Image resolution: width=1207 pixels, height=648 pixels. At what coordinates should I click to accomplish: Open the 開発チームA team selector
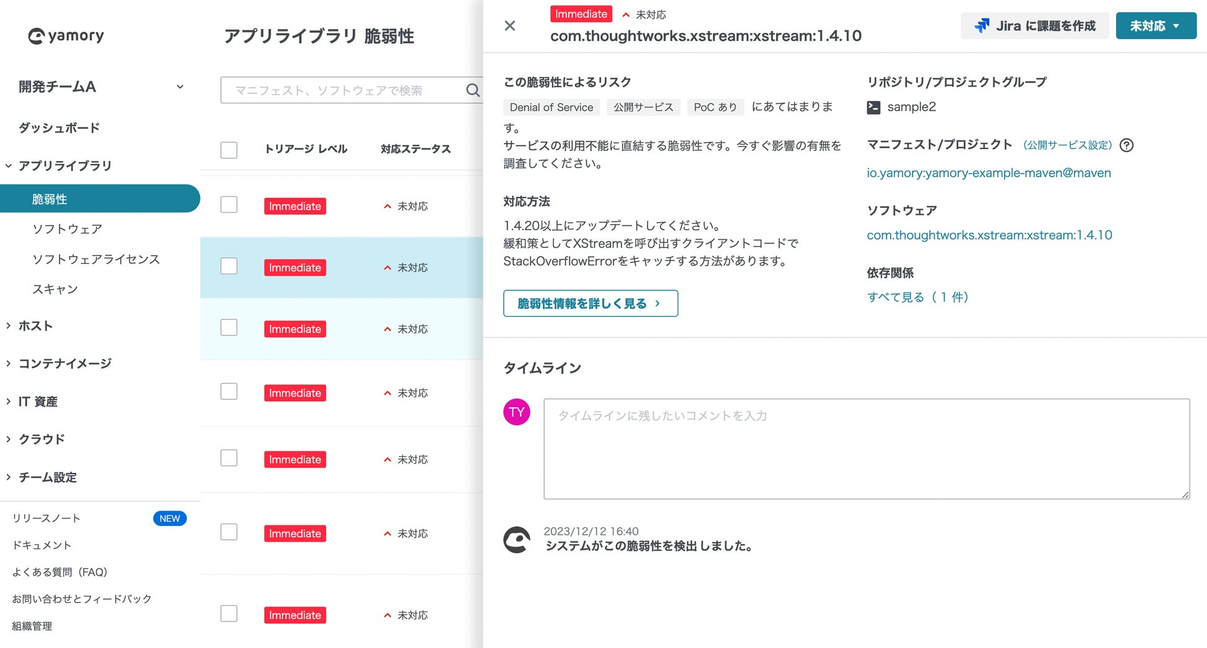(x=101, y=87)
